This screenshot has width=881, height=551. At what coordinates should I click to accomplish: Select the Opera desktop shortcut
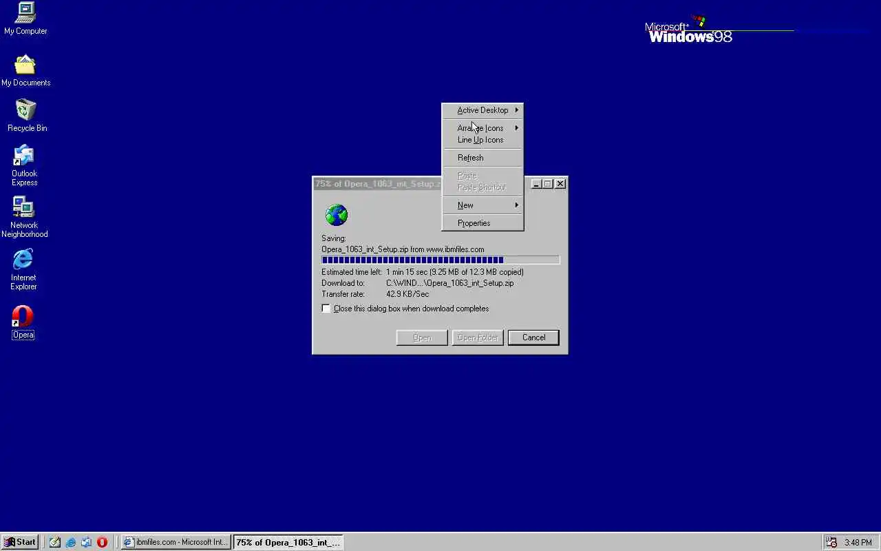pos(23,322)
